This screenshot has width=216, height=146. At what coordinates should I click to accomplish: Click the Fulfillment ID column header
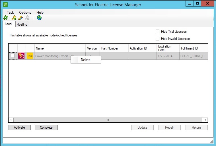point(194,48)
